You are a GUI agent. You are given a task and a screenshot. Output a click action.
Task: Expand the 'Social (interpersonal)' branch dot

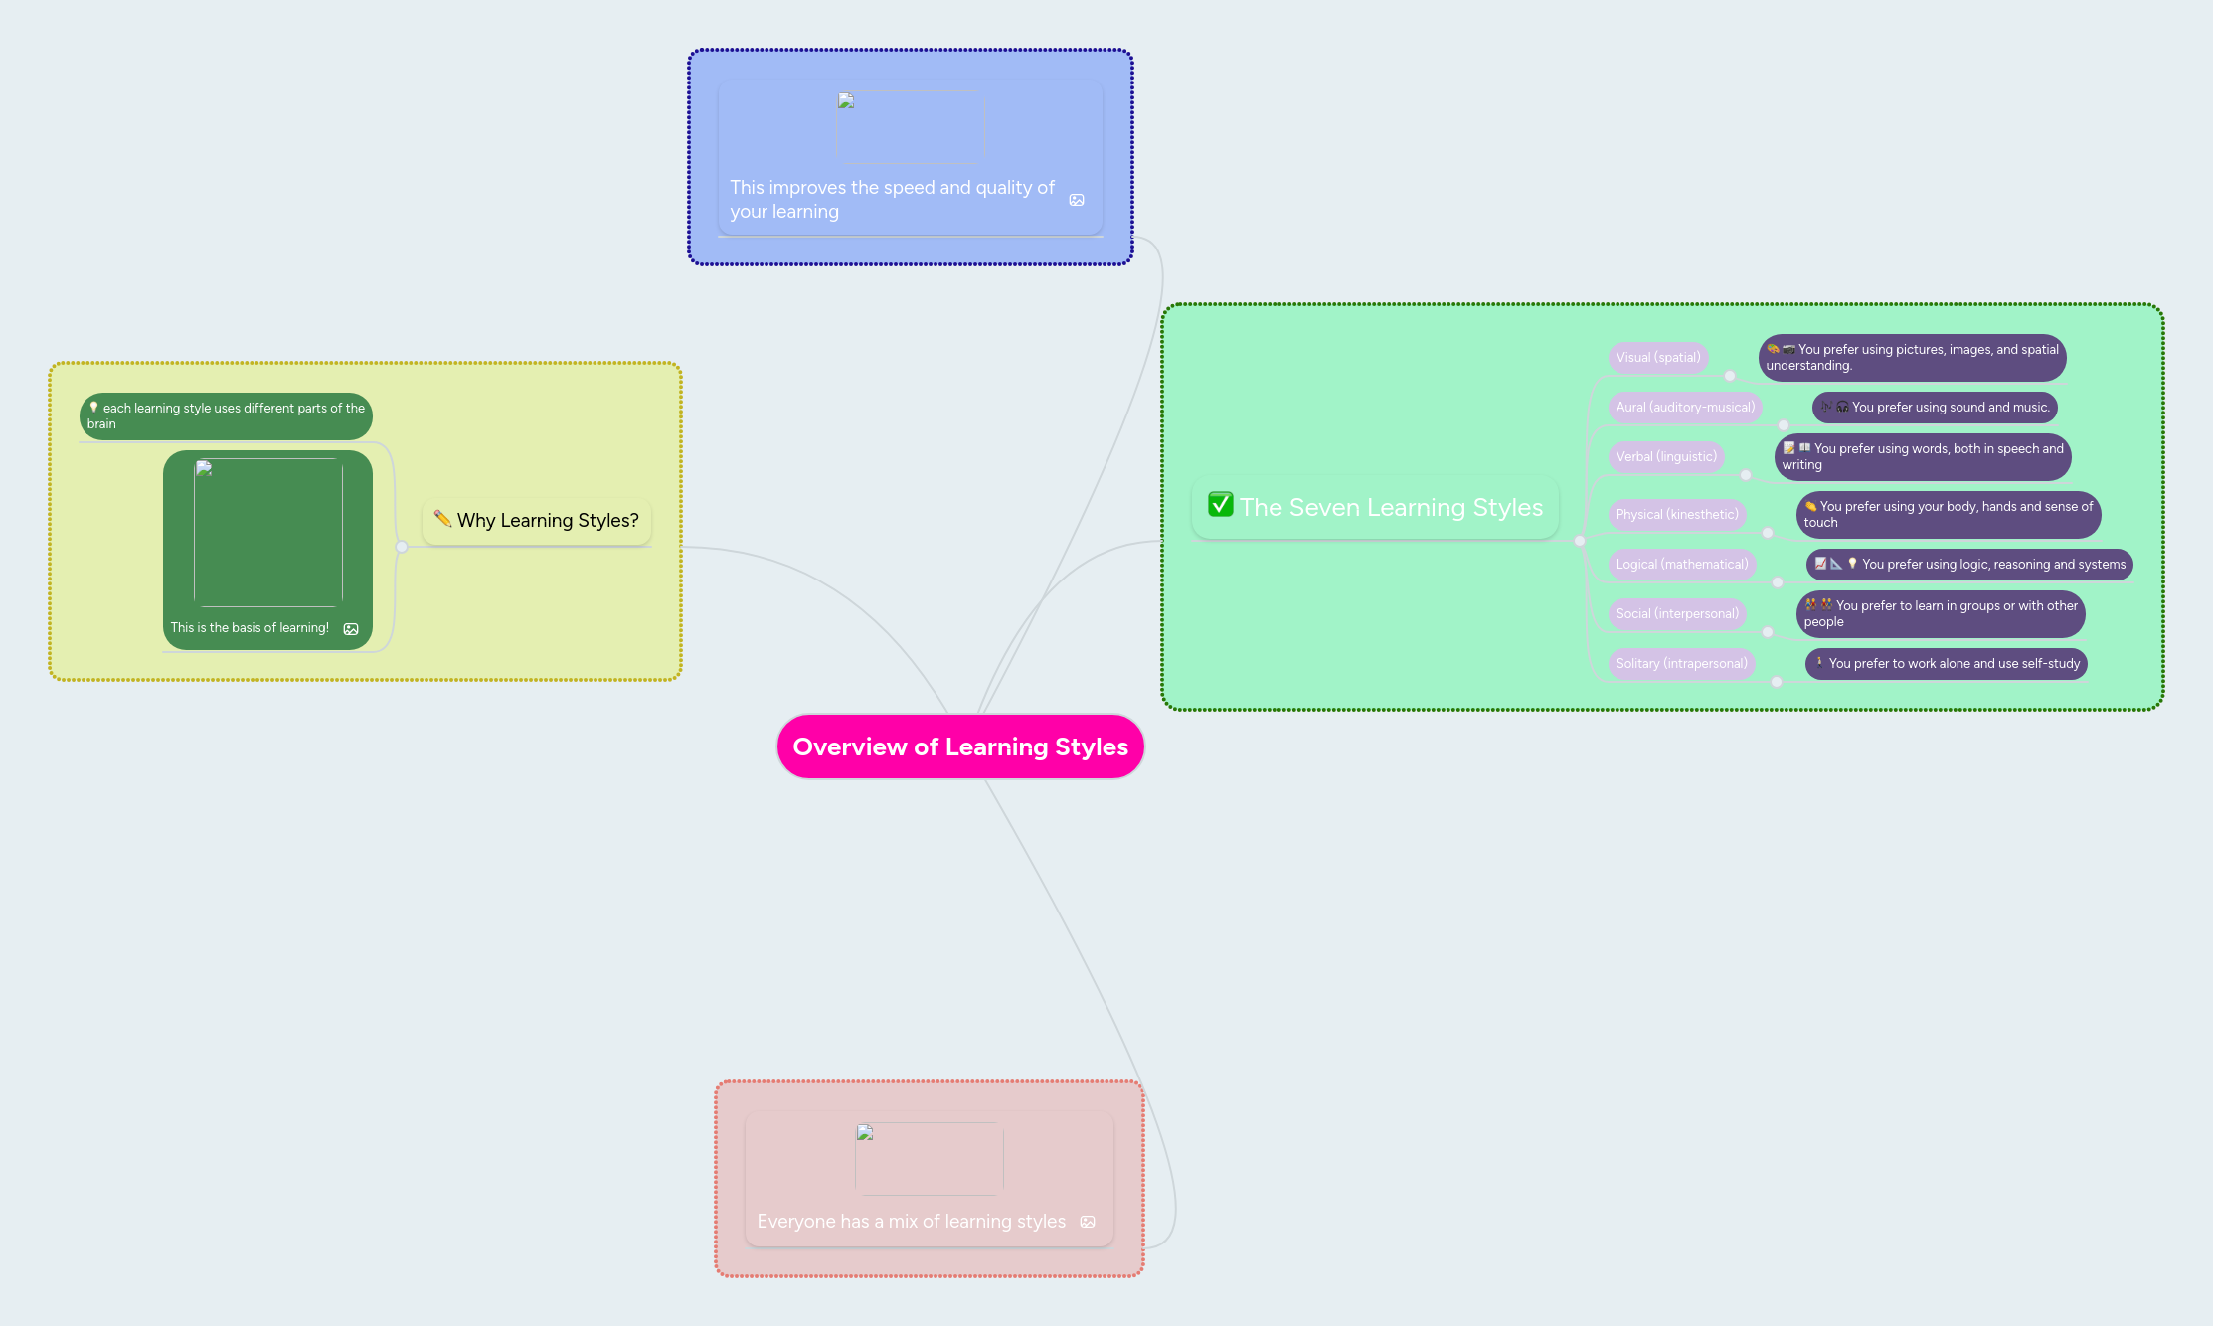tap(1768, 632)
